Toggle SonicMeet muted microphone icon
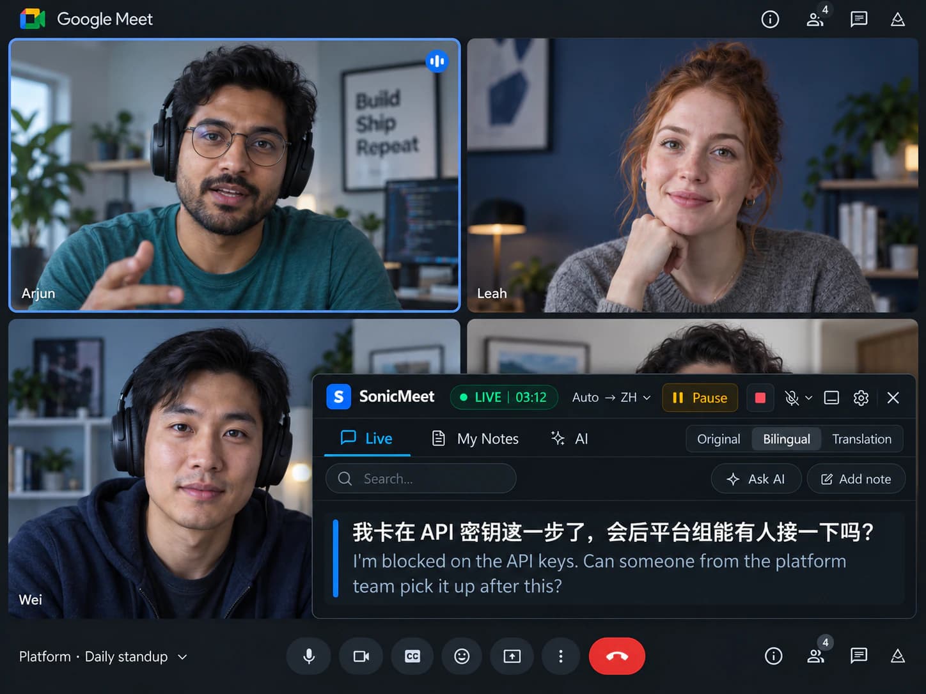 click(792, 397)
